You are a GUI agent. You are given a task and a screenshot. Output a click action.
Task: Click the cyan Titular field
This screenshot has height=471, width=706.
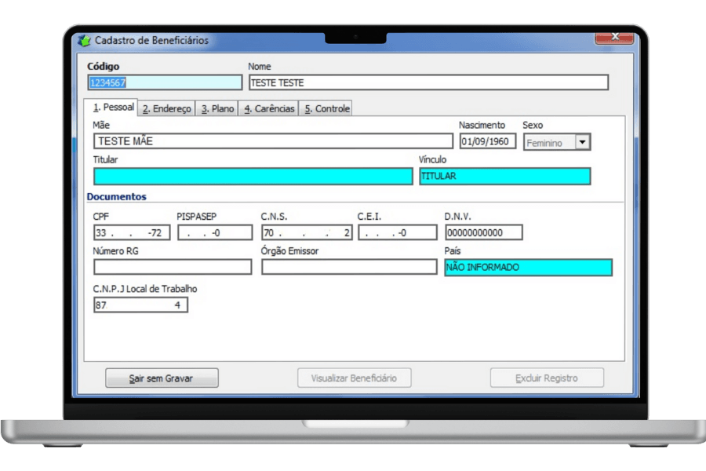pyautogui.click(x=253, y=177)
